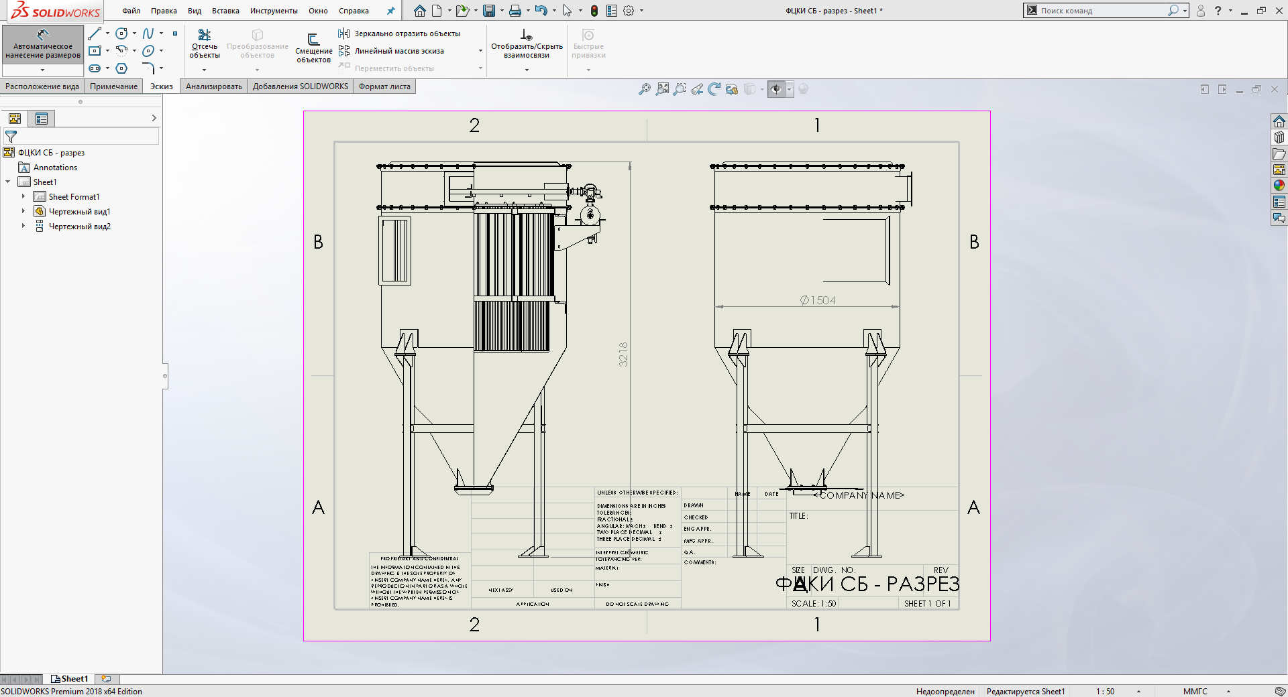
Task: Expand the Sheet Format1 tree node
Action: (23, 197)
